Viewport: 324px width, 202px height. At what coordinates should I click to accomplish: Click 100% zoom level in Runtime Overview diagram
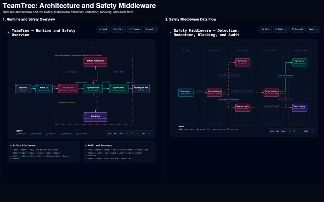click(x=144, y=133)
